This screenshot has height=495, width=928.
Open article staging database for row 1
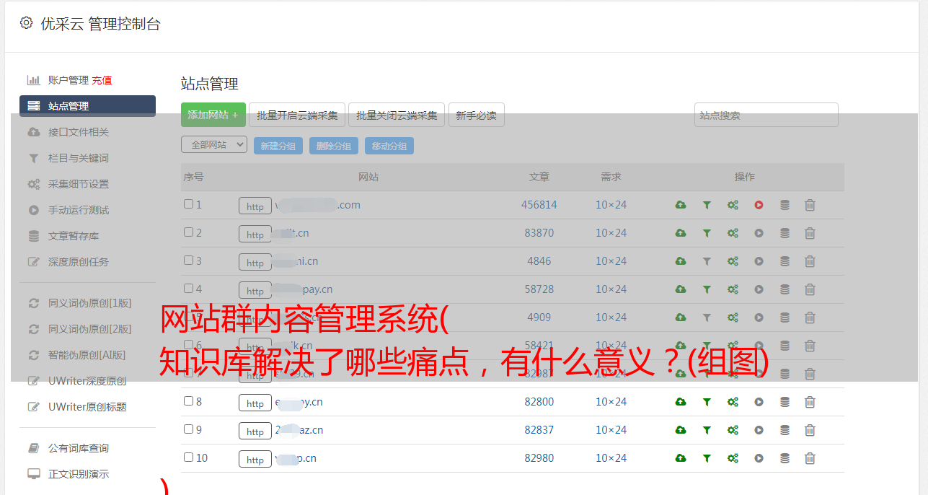tap(785, 205)
